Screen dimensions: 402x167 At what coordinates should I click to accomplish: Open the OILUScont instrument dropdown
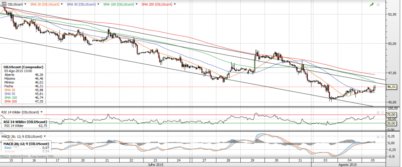tap(25, 5)
